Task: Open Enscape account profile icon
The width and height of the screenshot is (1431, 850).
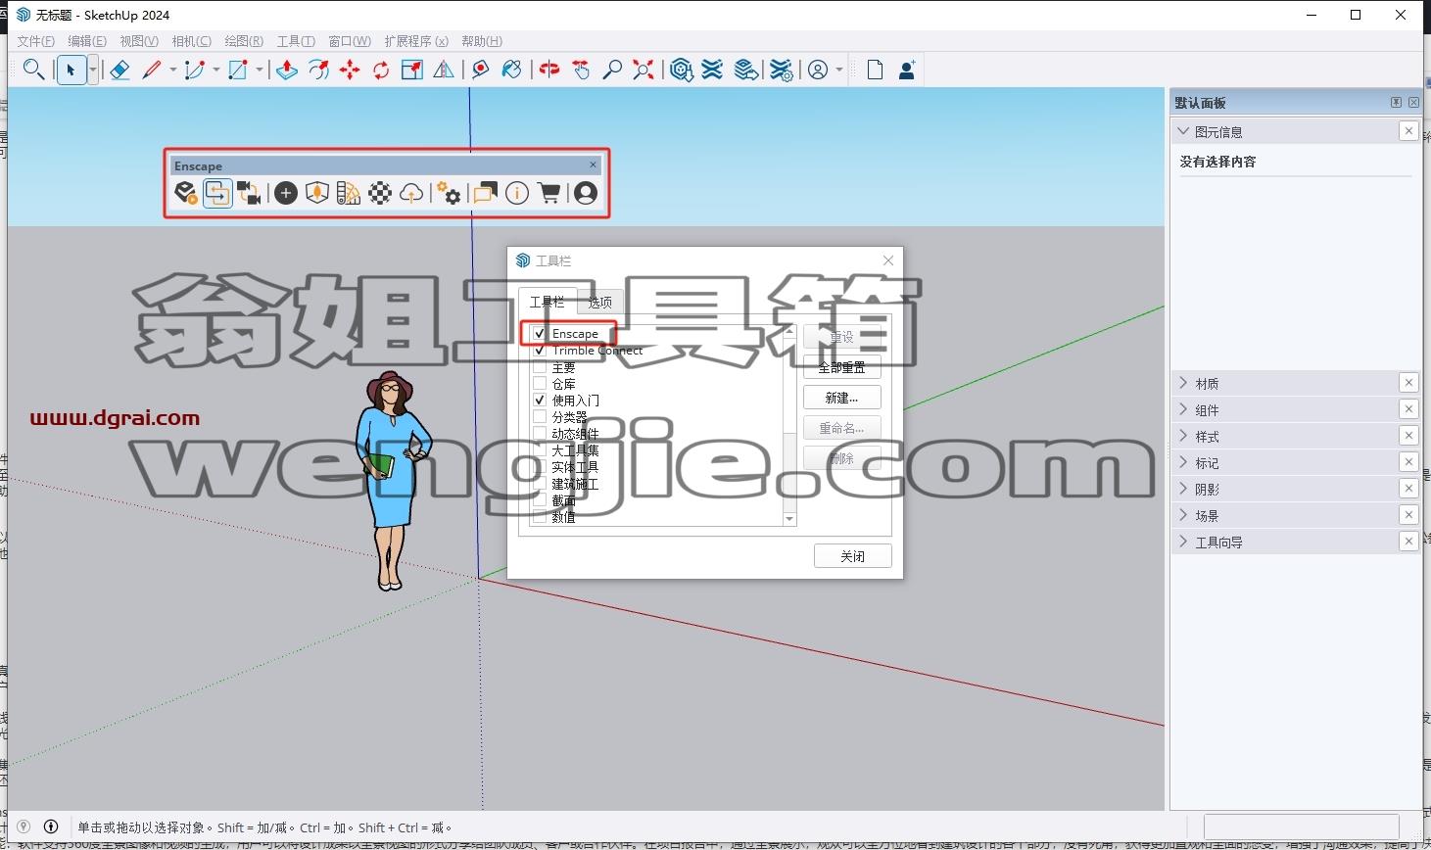Action: [586, 193]
